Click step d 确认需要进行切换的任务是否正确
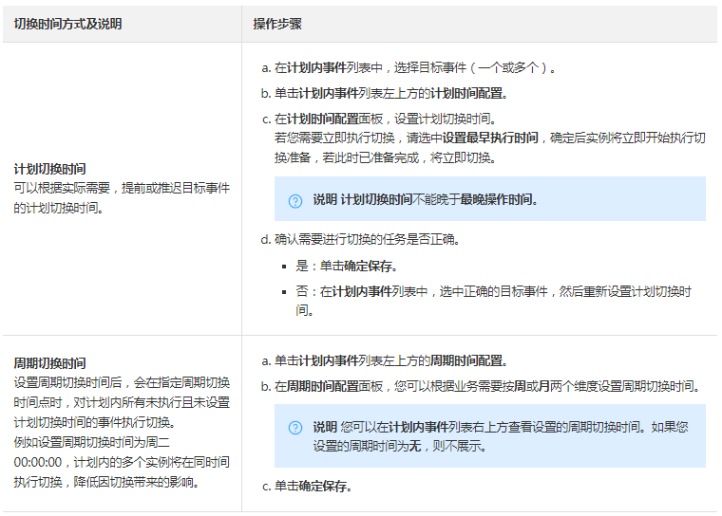The width and height of the screenshot is (722, 516). tap(361, 240)
